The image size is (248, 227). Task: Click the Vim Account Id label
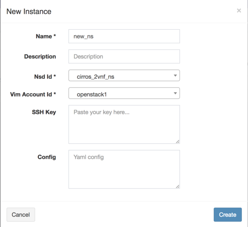33,95
